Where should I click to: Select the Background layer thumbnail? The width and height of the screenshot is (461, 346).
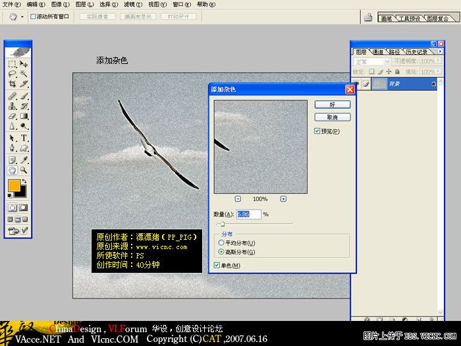[x=379, y=84]
